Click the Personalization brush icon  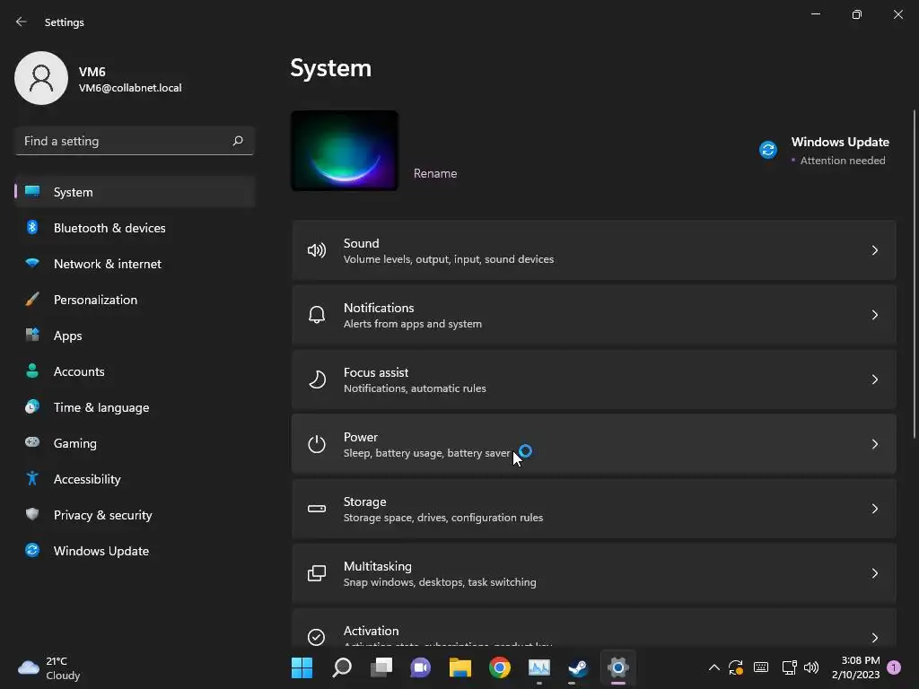(32, 300)
